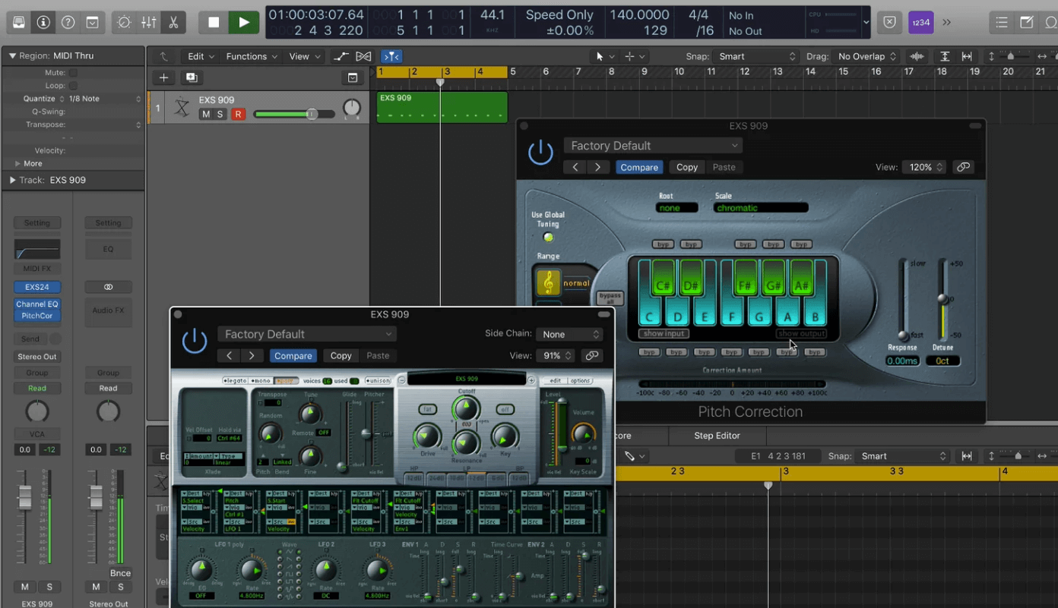Open the Quantize 1/8 Note dropdown
Image resolution: width=1058 pixels, height=608 pixels.
pos(105,99)
